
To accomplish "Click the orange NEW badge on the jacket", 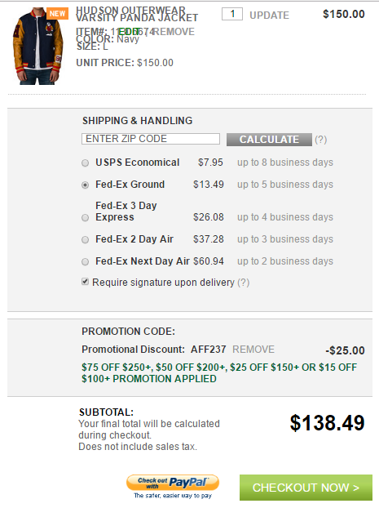I will 57,13.
